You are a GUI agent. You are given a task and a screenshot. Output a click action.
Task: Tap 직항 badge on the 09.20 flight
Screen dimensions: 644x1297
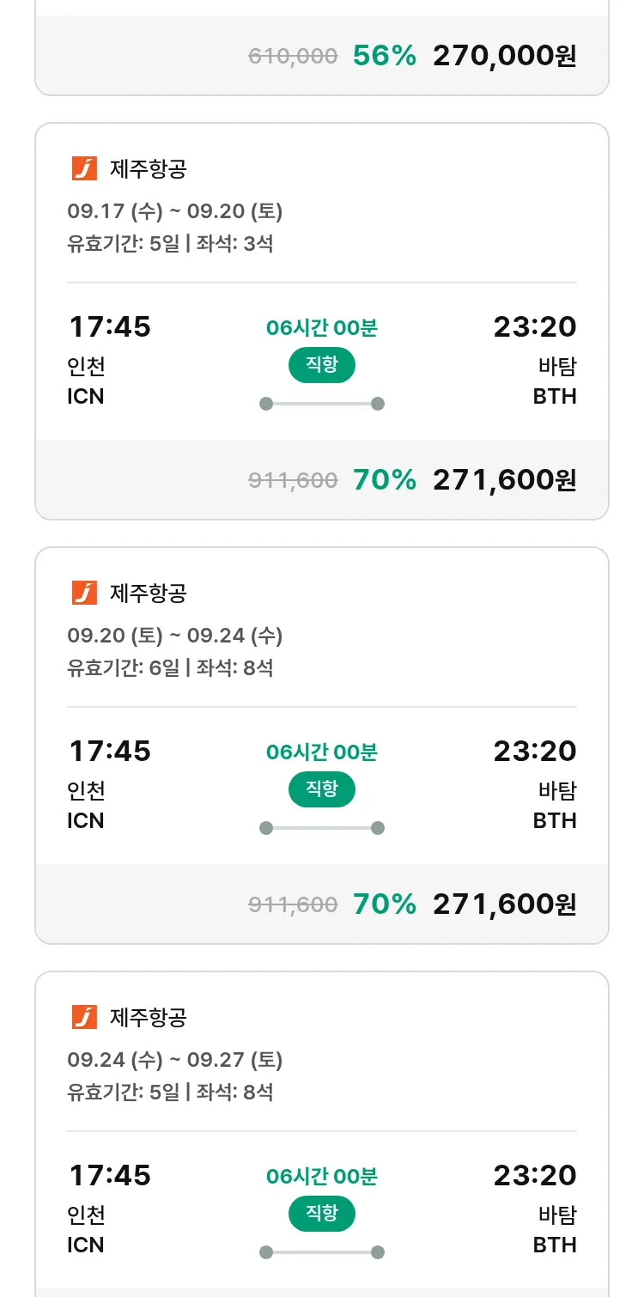[x=322, y=789]
